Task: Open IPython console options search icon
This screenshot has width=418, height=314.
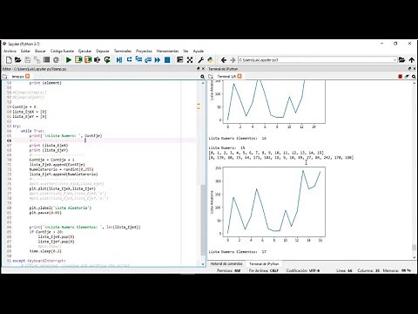Action: click(x=414, y=76)
